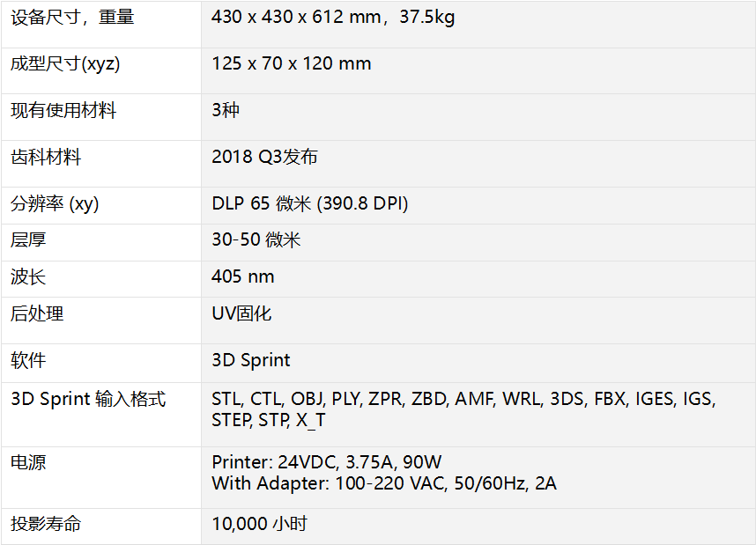This screenshot has height=545, width=756.
Task: Click the 设备尺寸，重量 label cell
Action: click(72, 17)
